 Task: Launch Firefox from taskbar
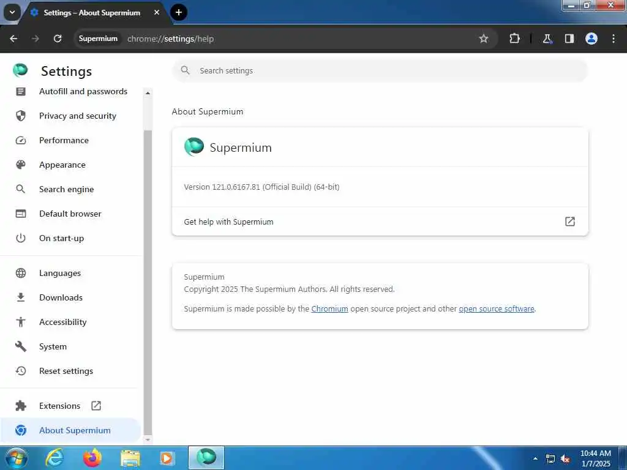(92, 458)
